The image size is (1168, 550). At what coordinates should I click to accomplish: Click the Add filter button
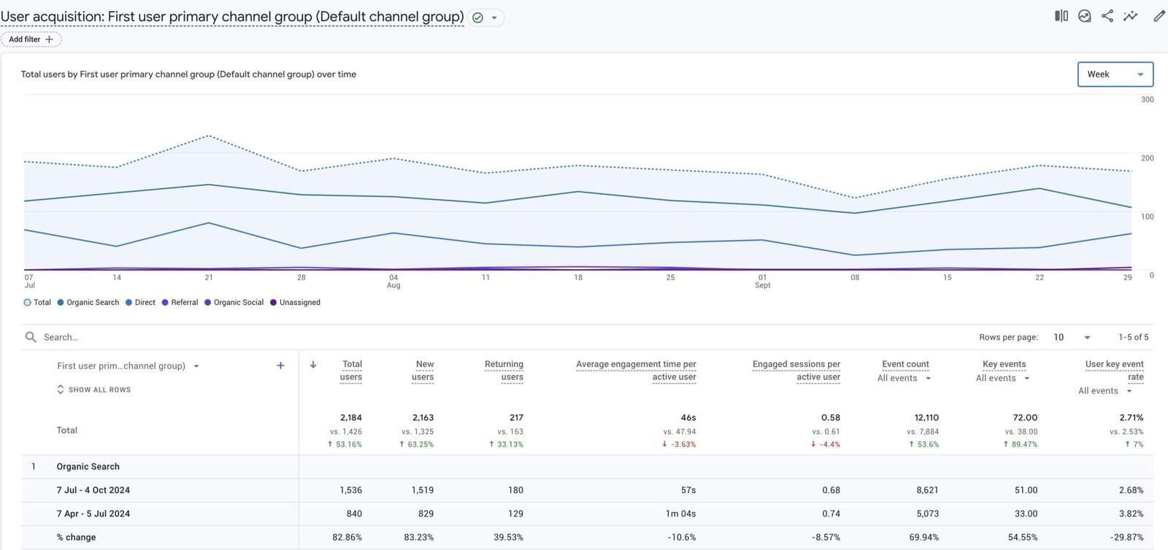[x=31, y=39]
